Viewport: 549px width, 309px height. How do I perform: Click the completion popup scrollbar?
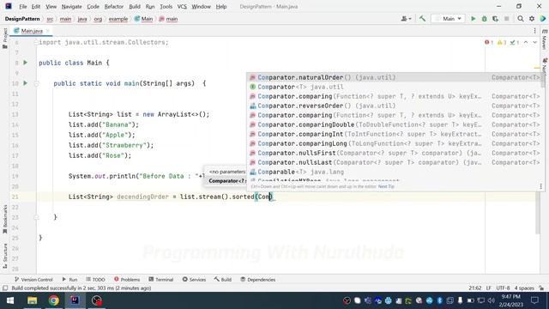543,81
